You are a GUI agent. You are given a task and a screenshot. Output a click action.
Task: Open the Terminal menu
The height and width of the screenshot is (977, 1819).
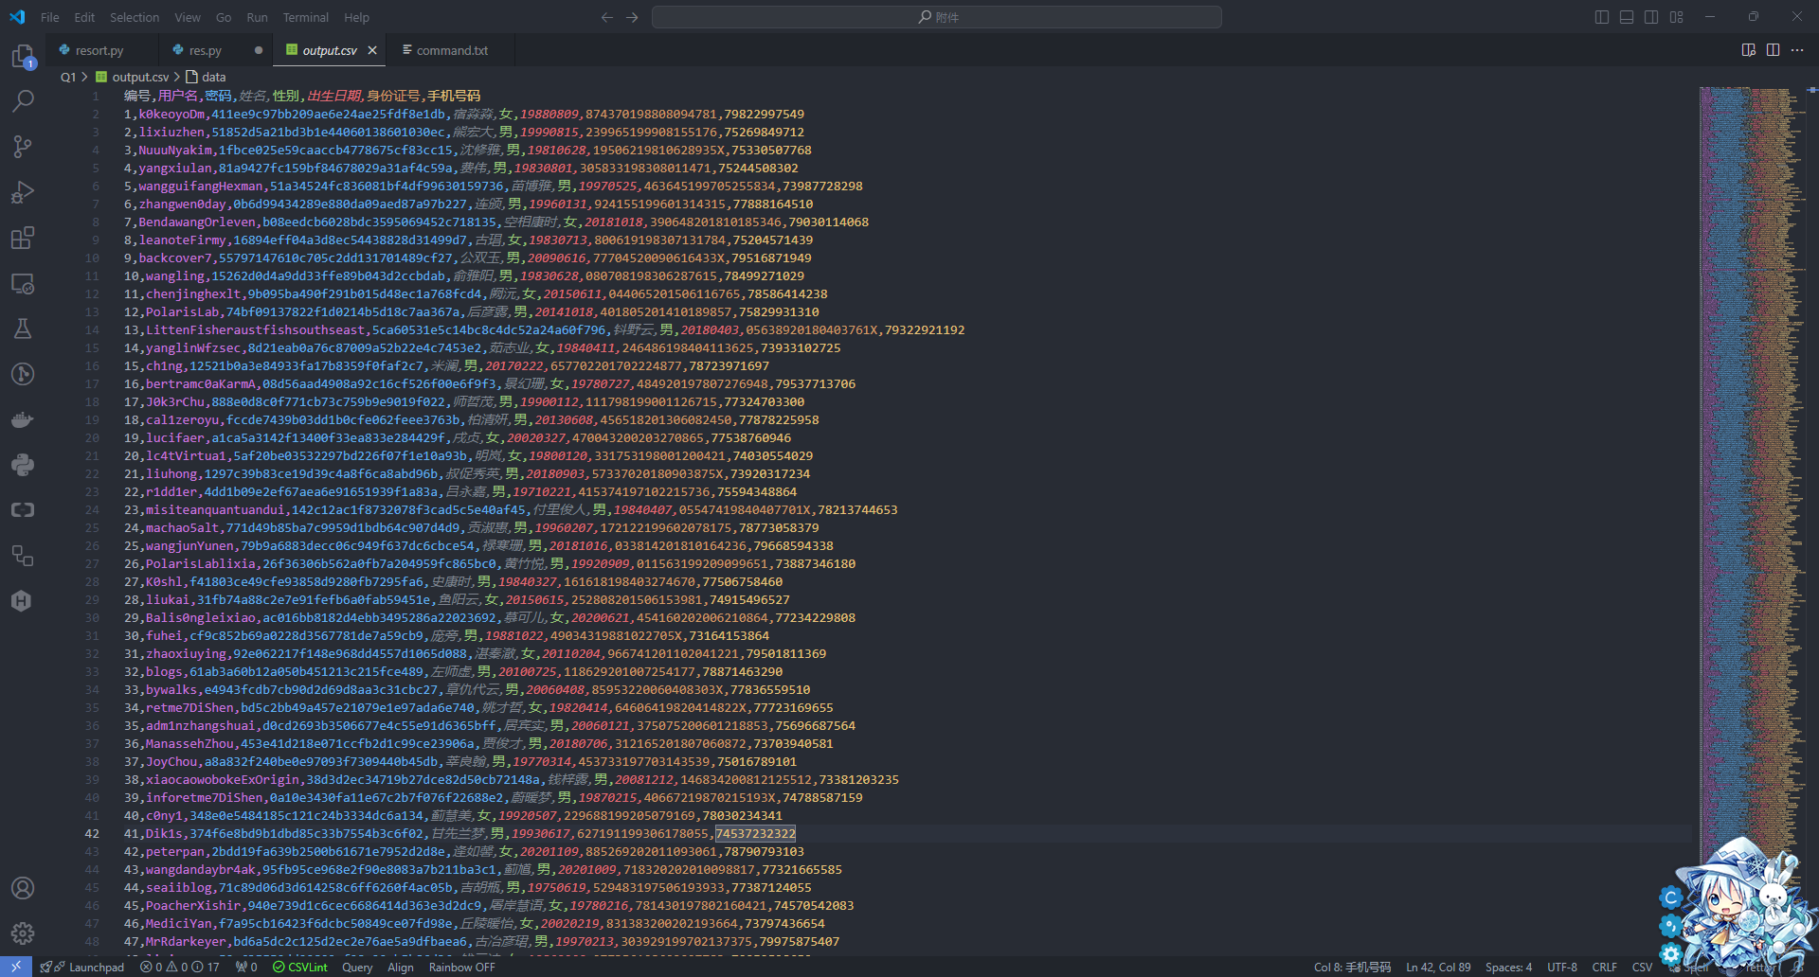pos(305,17)
